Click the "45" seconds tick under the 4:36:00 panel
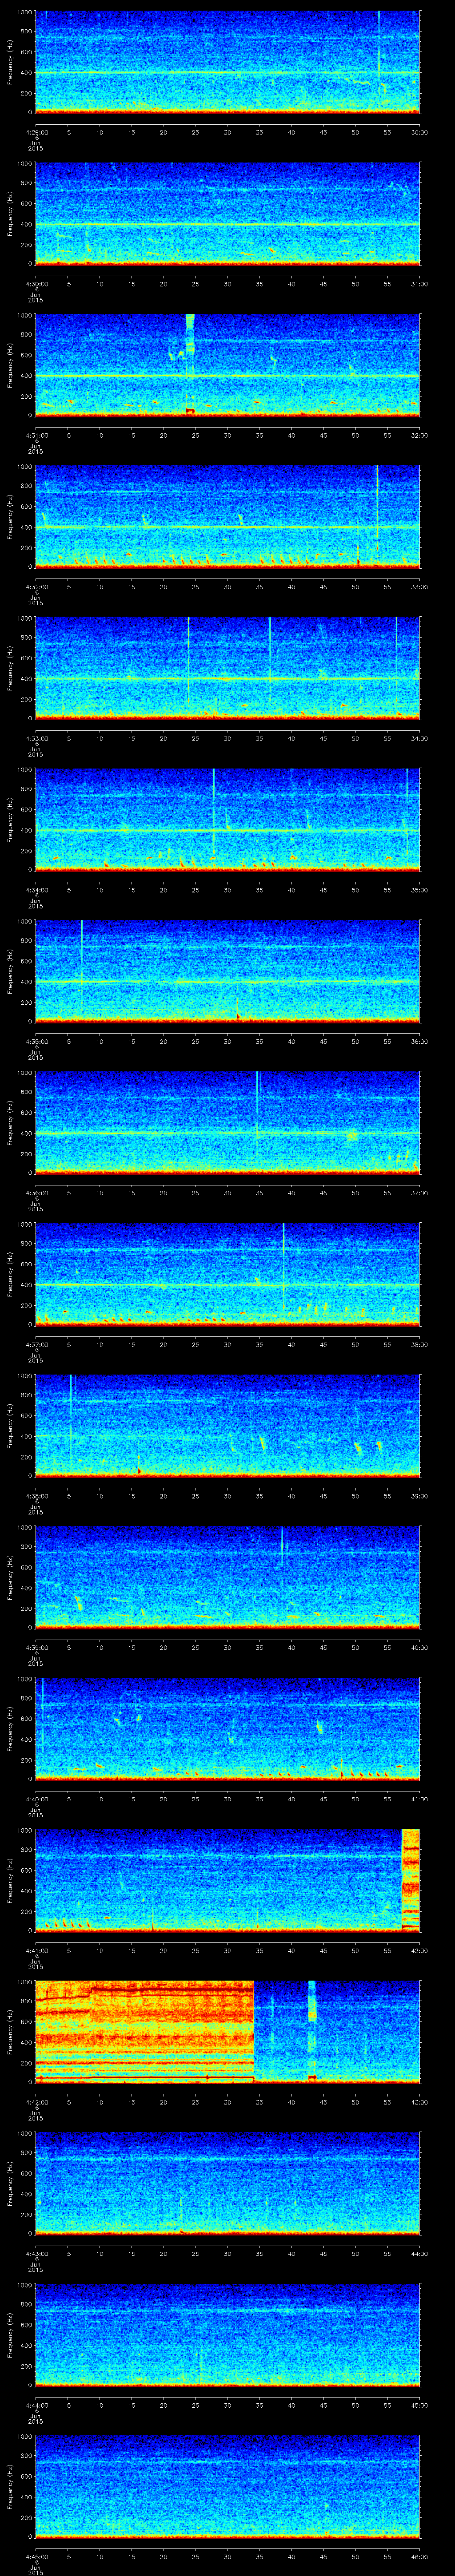455x2576 pixels. click(x=324, y=1192)
